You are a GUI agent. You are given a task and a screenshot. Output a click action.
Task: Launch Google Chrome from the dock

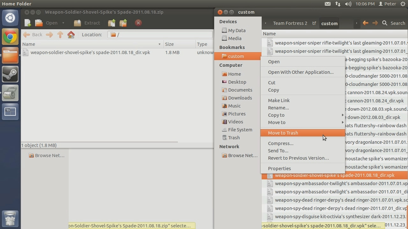[10, 37]
